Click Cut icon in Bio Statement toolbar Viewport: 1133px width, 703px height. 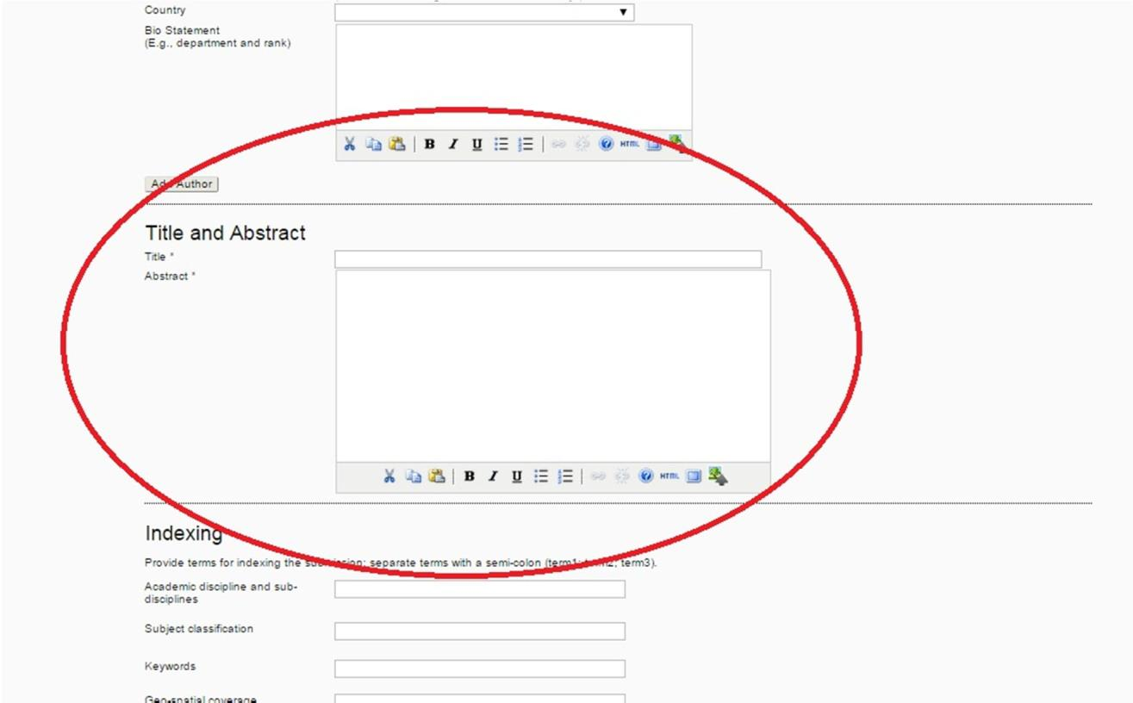349,145
